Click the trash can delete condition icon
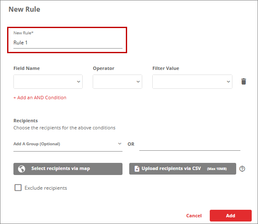Image resolution: width=258 pixels, height=224 pixels. pyautogui.click(x=243, y=82)
